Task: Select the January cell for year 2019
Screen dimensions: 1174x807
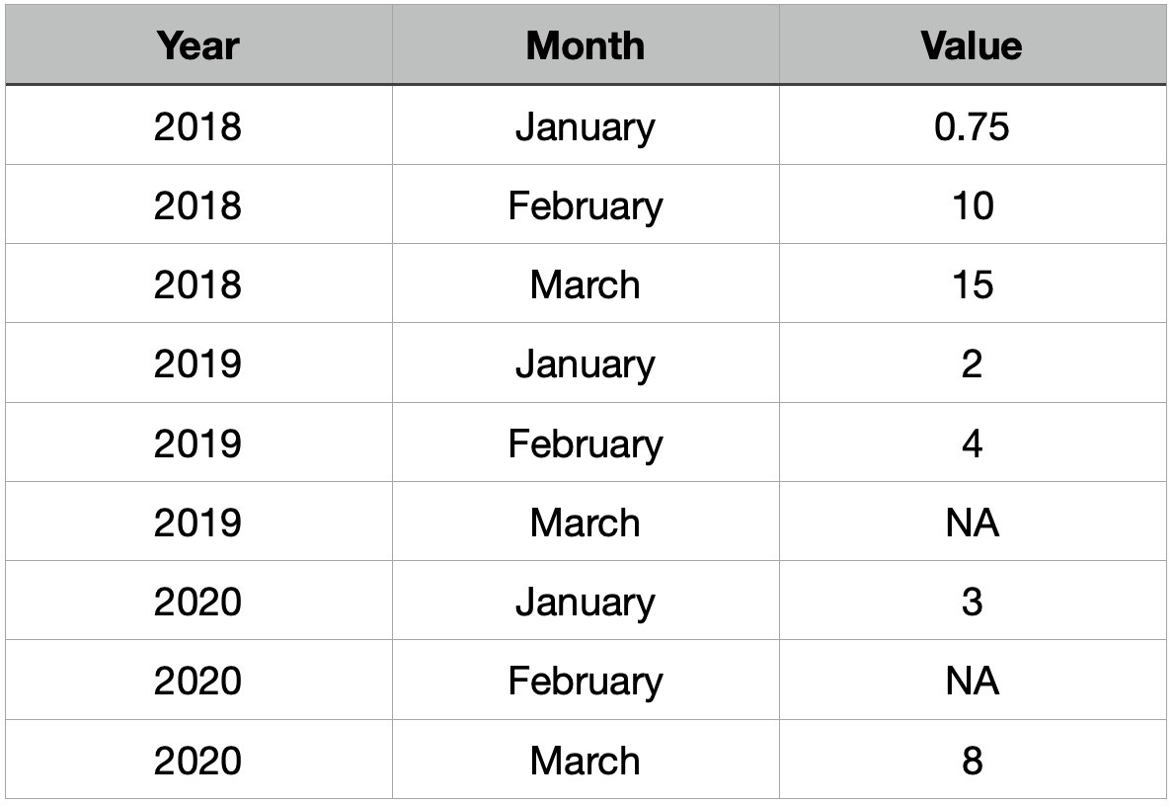Action: point(585,364)
